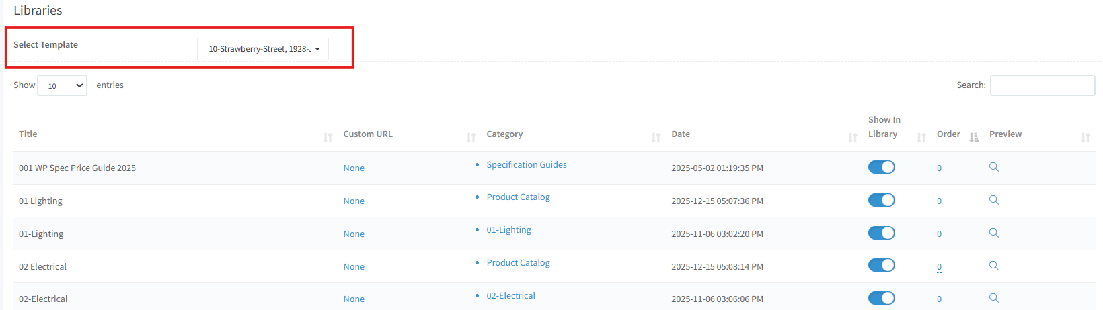The image size is (1103, 310).
Task: Edit the Order value for 001 WP Spec Price Guide
Action: [x=939, y=168]
